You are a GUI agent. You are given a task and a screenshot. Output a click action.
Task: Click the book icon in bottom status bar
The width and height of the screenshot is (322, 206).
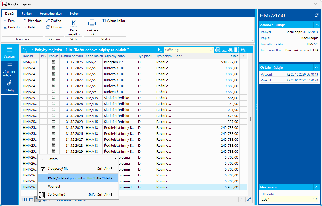point(25,200)
